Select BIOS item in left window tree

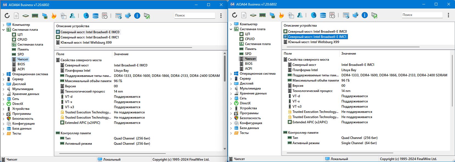[x=21, y=64]
